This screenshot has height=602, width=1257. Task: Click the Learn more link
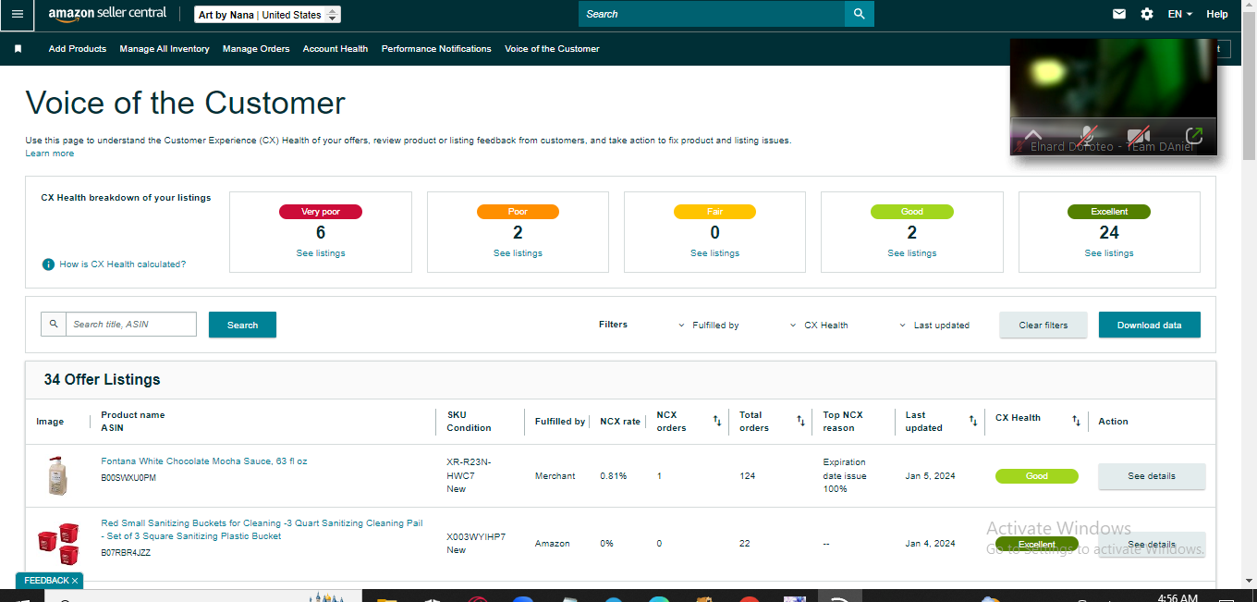[50, 154]
